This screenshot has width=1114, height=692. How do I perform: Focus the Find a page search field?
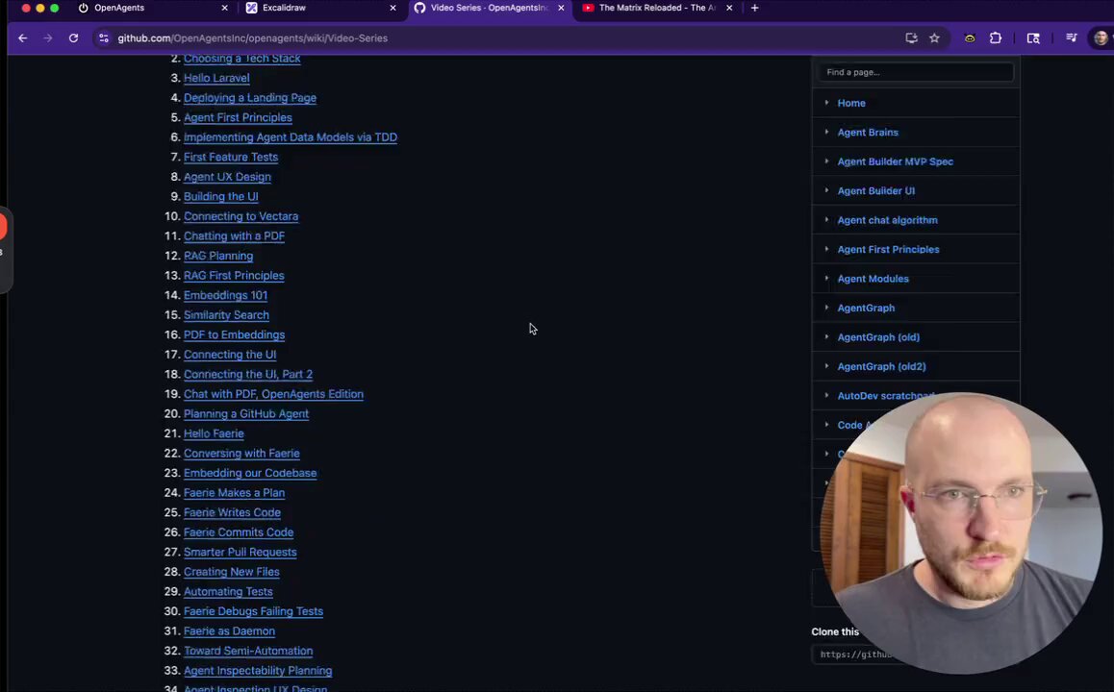915,72
